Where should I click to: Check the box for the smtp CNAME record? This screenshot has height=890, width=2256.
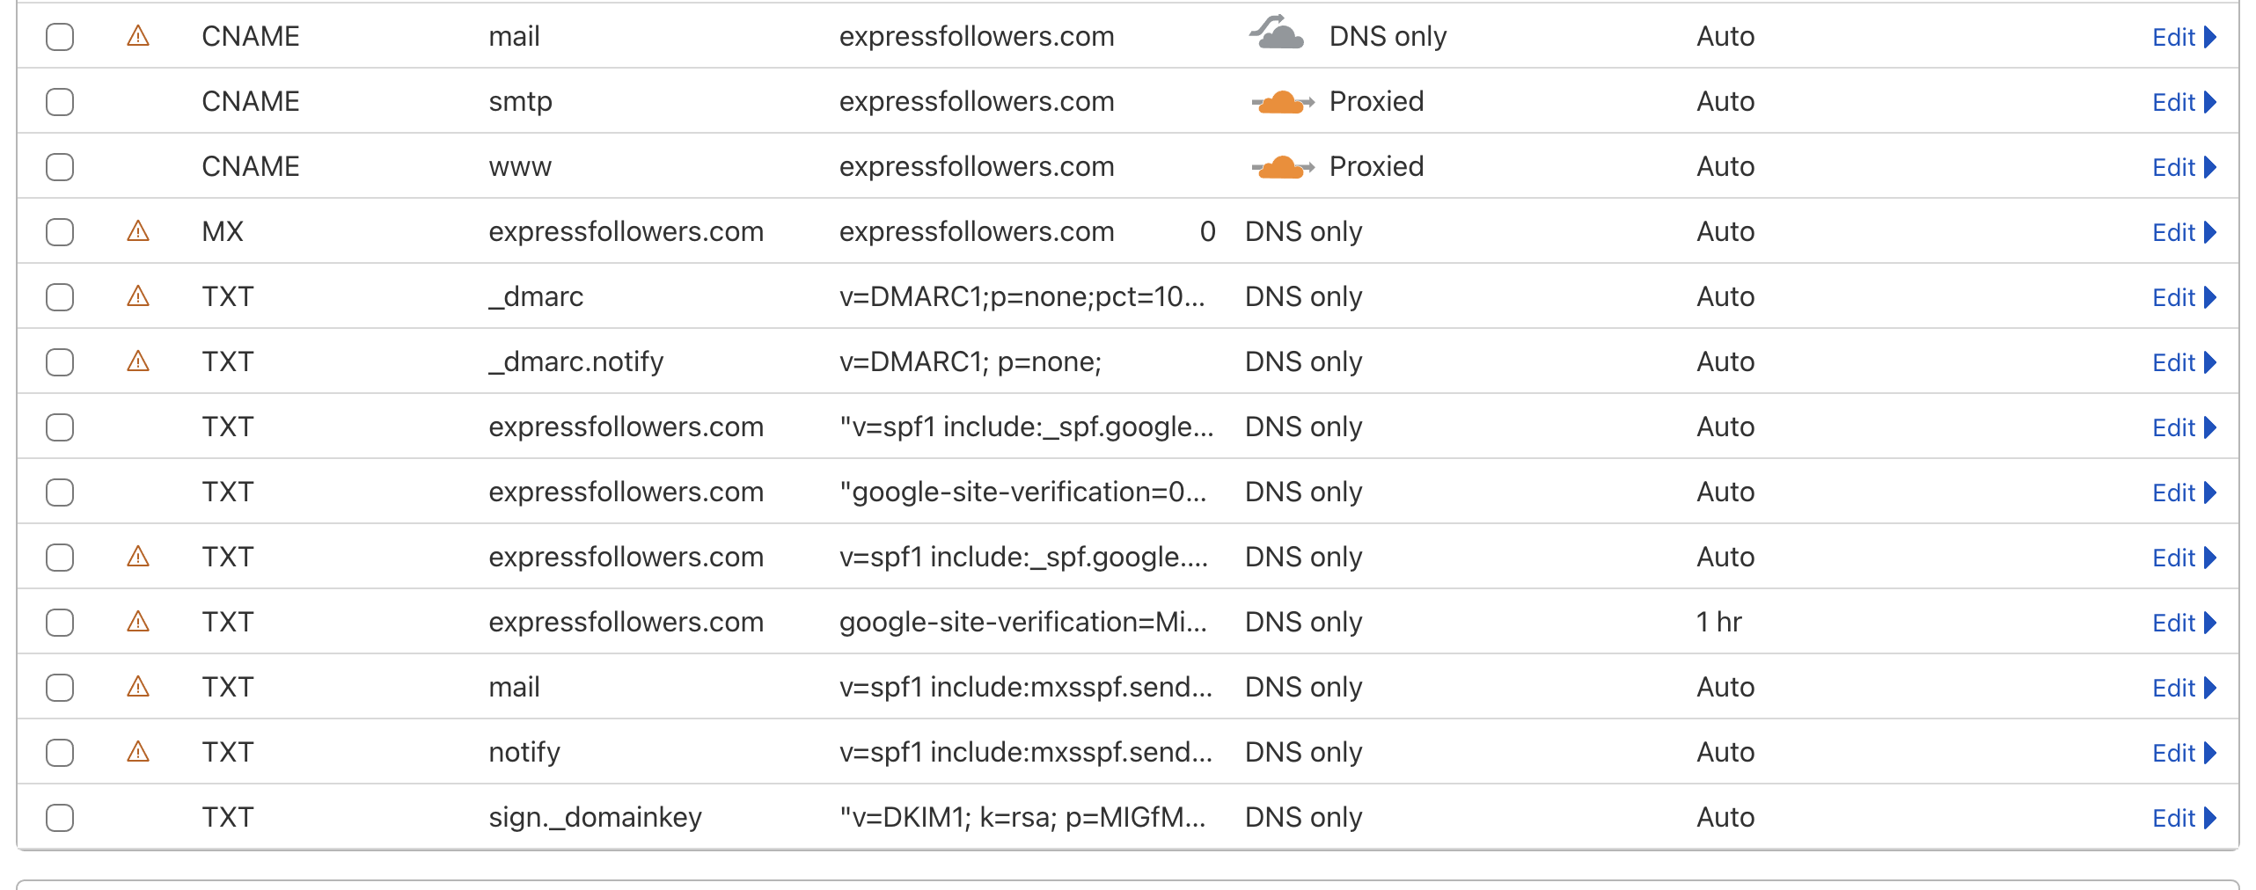(60, 102)
